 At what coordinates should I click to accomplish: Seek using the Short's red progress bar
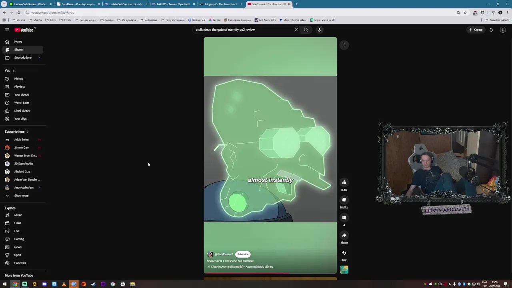pyautogui.click(x=270, y=273)
